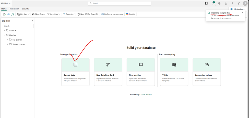Screen dimensions: 249x118
Task: Expand the ADWDB tree node
Action: (x=4, y=31)
